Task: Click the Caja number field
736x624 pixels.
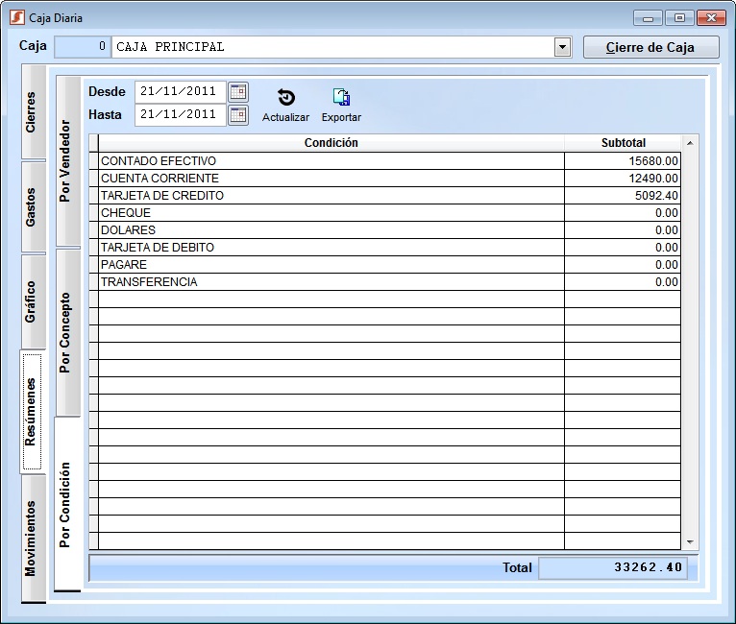Action: pyautogui.click(x=83, y=47)
